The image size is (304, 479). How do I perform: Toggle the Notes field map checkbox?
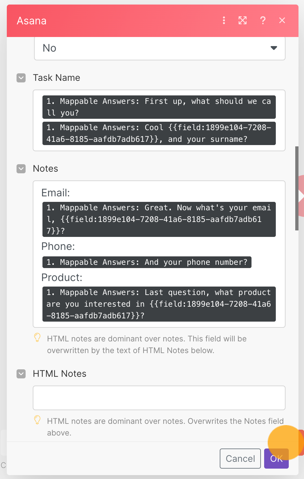coord(21,169)
